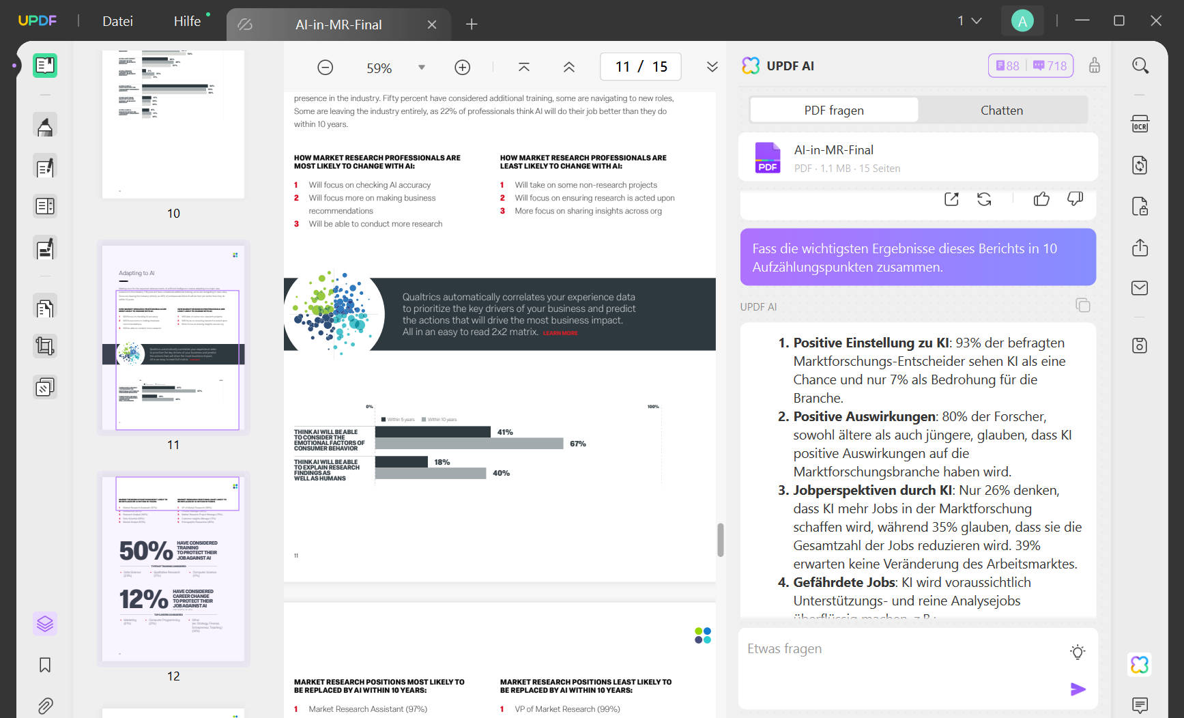Click the thumbs up feedback icon
The image size is (1184, 718).
coord(1041,199)
